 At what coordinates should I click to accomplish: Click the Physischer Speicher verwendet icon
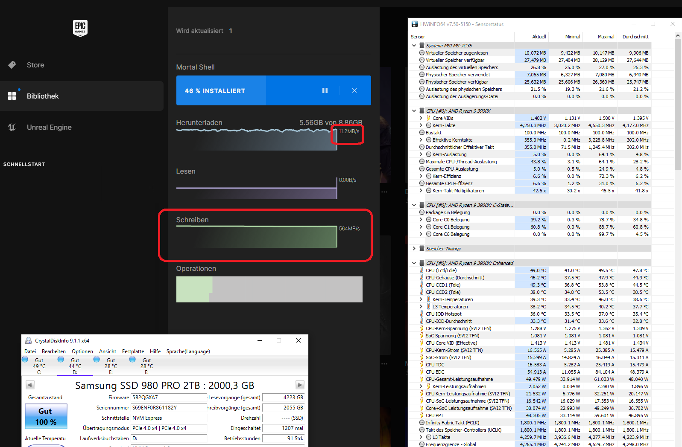click(422, 75)
